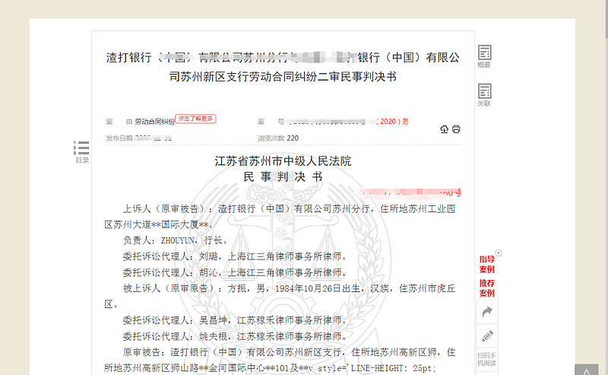The height and width of the screenshot is (375, 608).
Task: Click the 点击了解更多 badge
Action: coord(195,119)
